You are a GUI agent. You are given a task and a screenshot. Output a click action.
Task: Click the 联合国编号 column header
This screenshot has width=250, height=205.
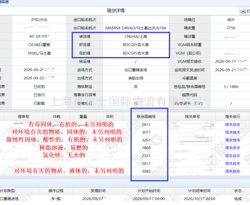point(146,117)
